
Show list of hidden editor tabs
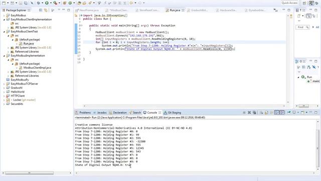(x=276, y=10)
